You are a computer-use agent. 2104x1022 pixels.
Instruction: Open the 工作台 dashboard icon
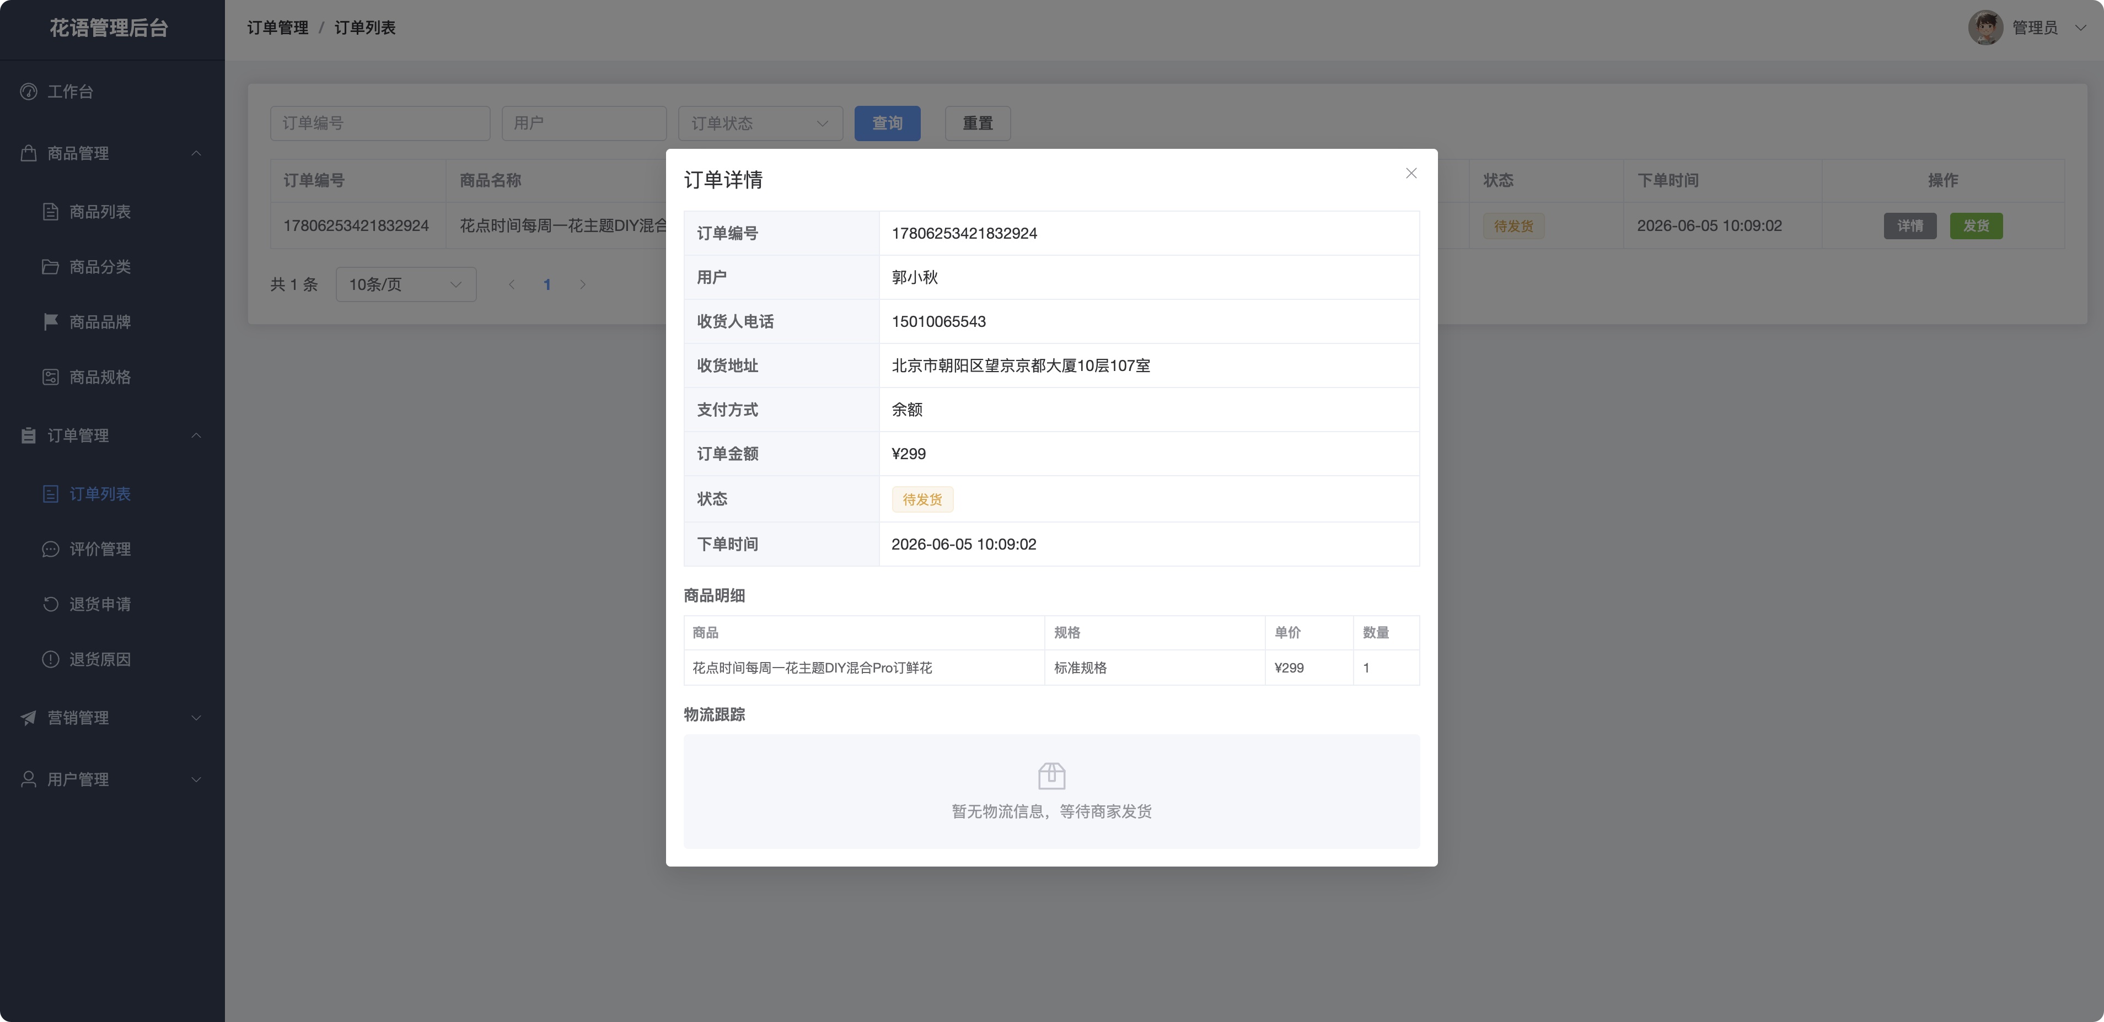(29, 92)
